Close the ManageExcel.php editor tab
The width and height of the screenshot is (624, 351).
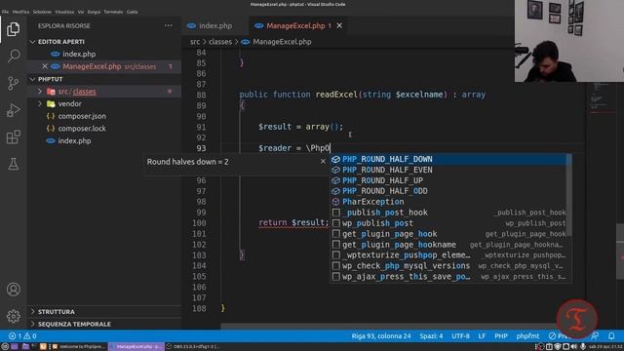339,25
